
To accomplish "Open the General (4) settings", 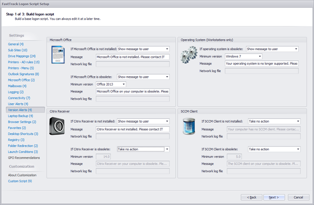I will tap(16, 44).
